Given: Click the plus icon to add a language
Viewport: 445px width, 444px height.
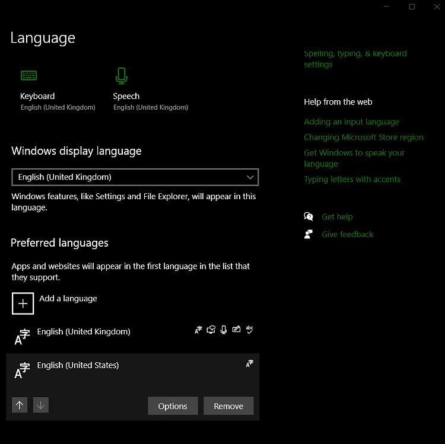Looking at the screenshot, I should coord(23,304).
